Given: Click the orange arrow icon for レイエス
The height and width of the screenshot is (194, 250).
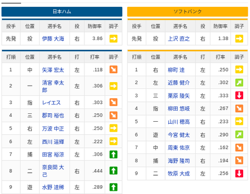Looking at the screenshot, I should 114,102.
